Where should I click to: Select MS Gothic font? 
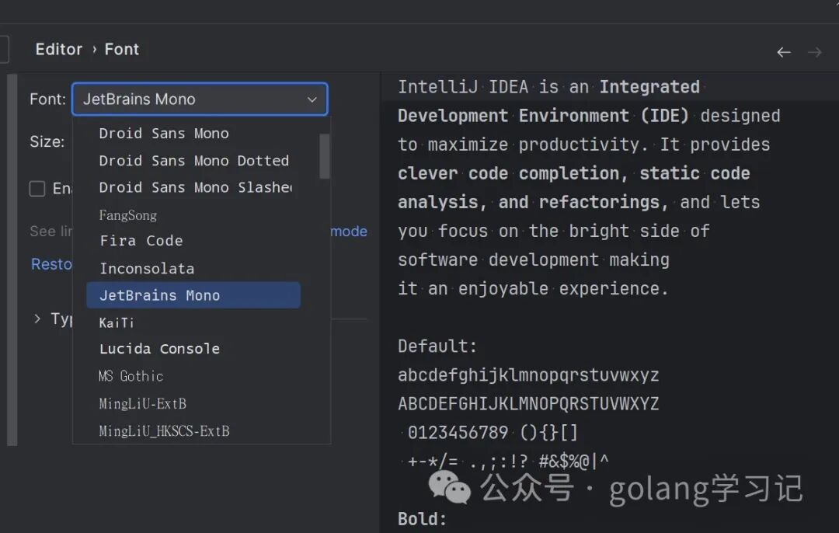[x=131, y=376]
